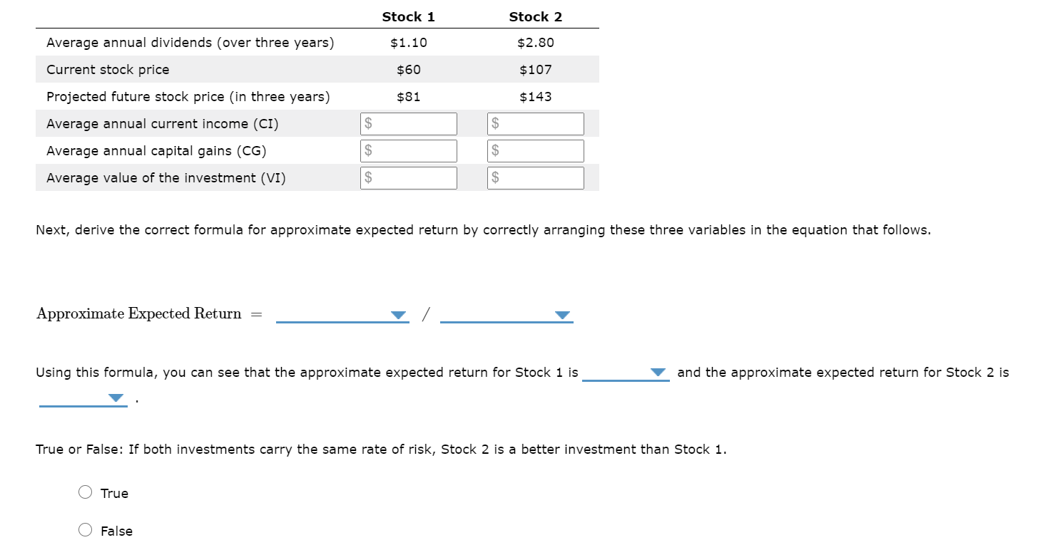Screen dimensions: 1038x540
Task: Click the True label text
Action: tap(116, 493)
